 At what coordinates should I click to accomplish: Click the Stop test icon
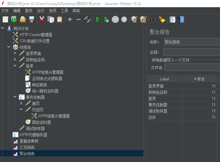click(115, 19)
